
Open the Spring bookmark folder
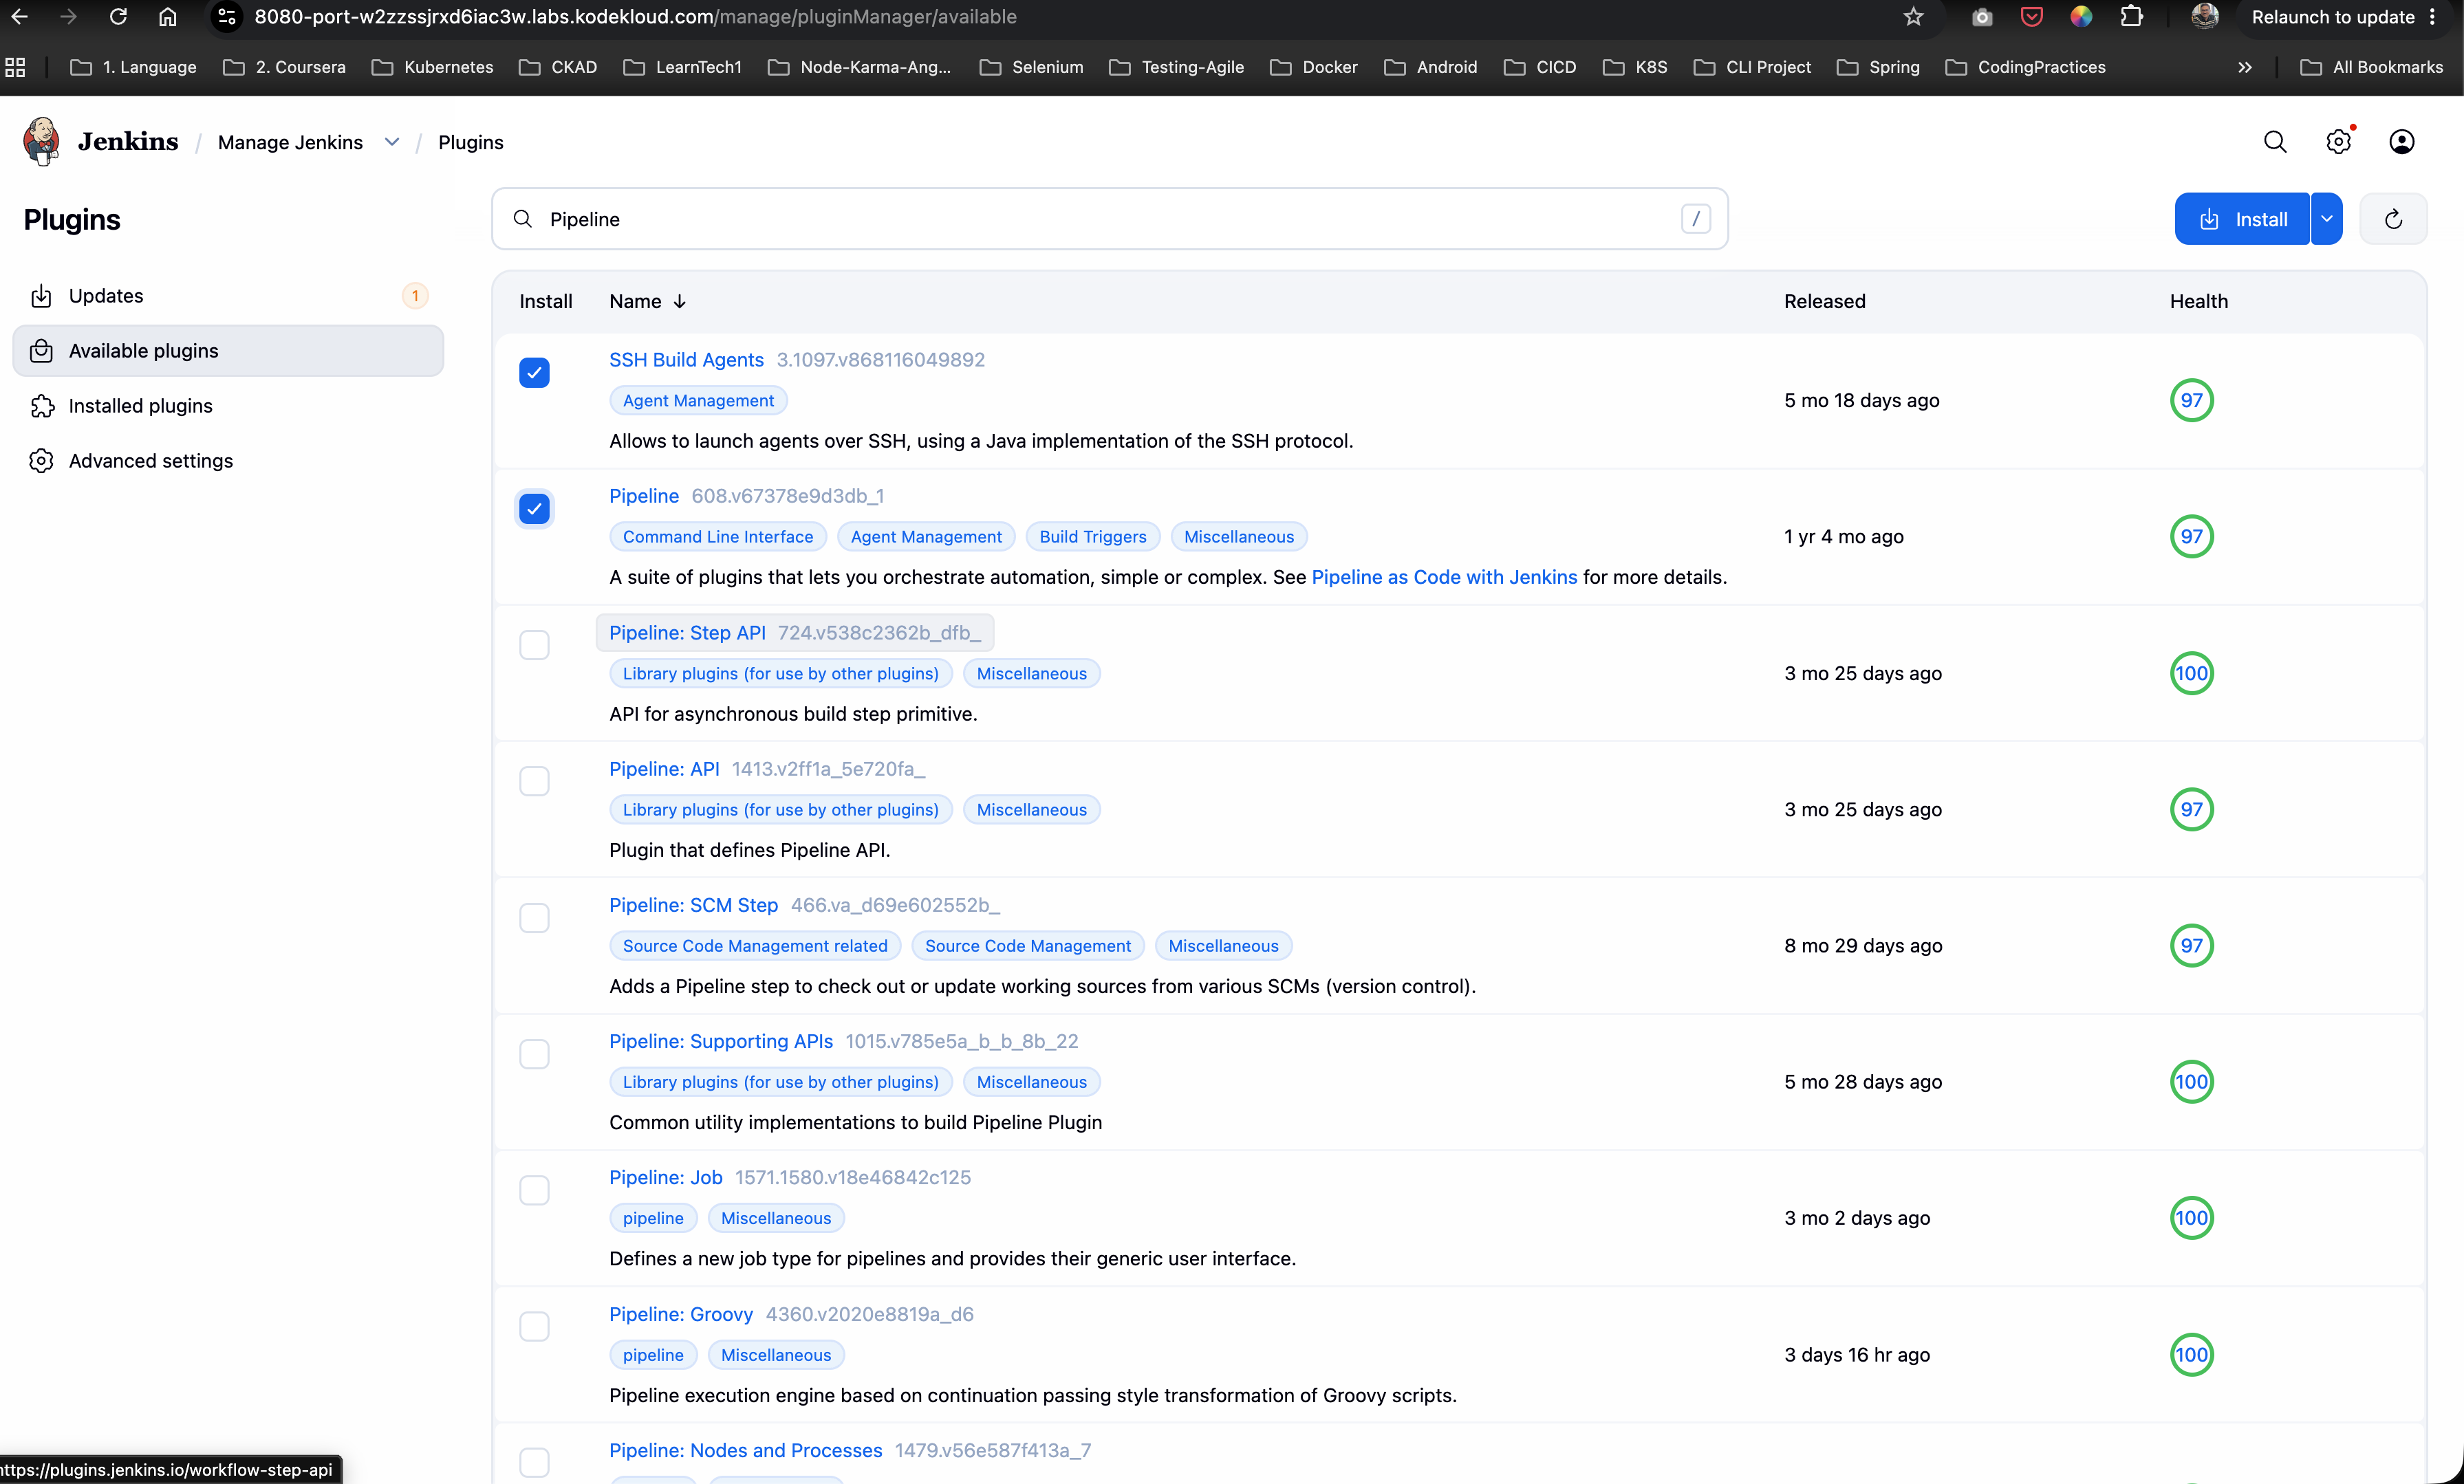click(1878, 67)
